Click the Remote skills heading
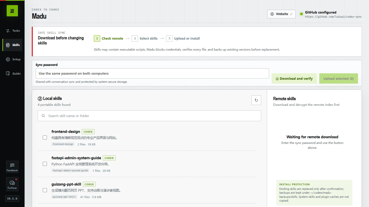Image resolution: width=369 pixels, height=207 pixels. [x=284, y=99]
